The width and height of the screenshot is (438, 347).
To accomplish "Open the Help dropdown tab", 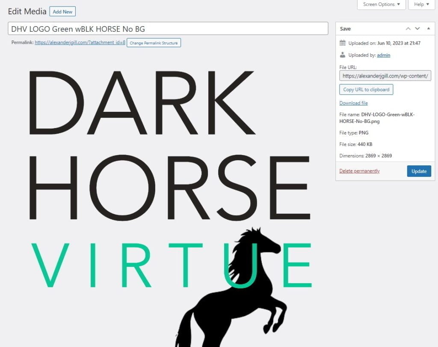I will point(421,4).
